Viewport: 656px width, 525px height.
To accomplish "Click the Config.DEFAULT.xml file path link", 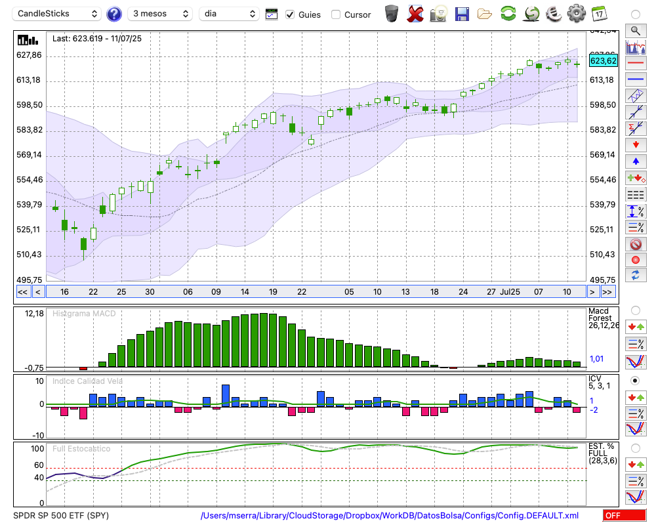I will coord(390,515).
